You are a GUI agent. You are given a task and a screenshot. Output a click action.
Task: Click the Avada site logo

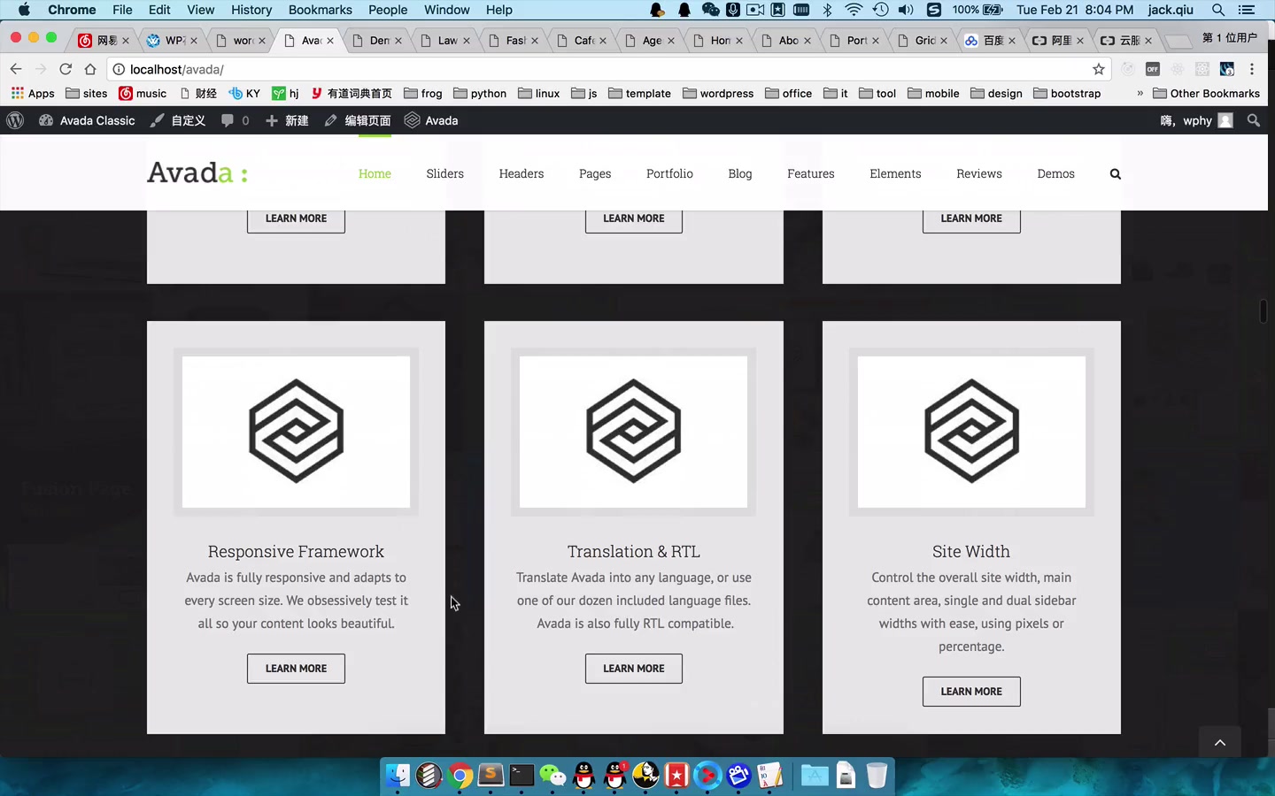[x=197, y=172]
